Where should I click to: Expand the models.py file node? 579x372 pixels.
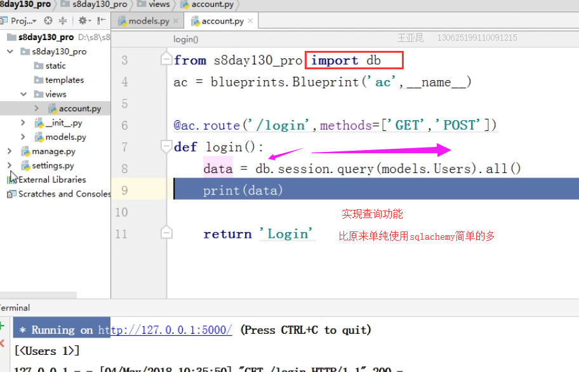[x=23, y=137]
